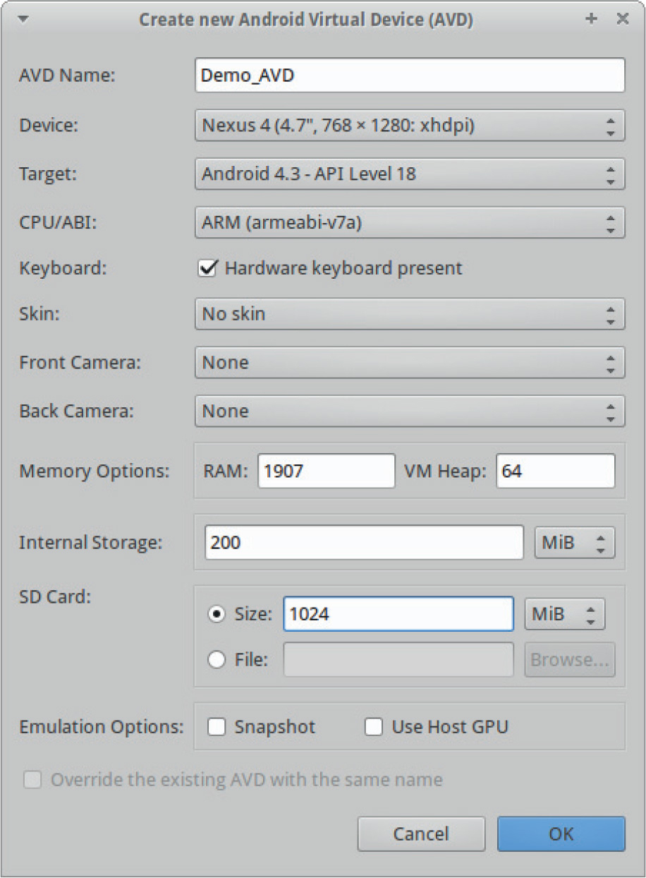Expand the Front Camera dropdown
Viewport: 646px width, 878px height.
coord(409,363)
